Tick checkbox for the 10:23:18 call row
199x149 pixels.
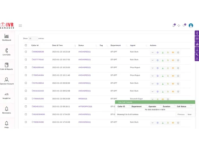point(26,52)
